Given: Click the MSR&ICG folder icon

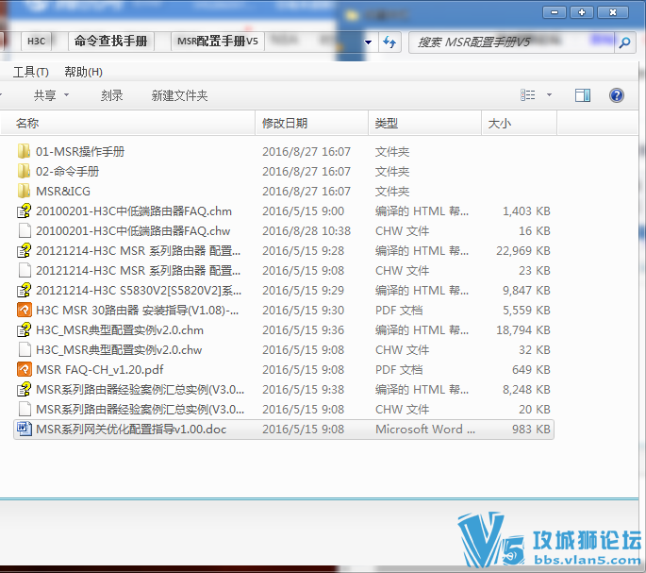Looking at the screenshot, I should point(24,191).
